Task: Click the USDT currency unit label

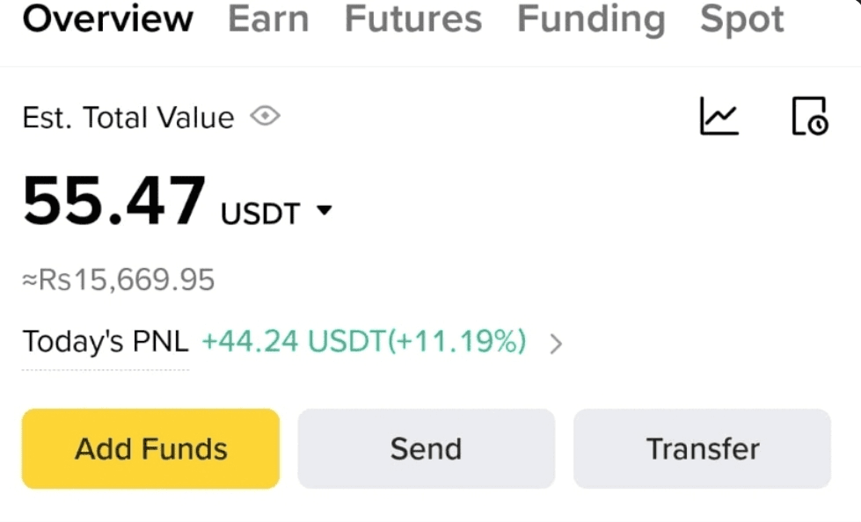Action: pos(260,214)
